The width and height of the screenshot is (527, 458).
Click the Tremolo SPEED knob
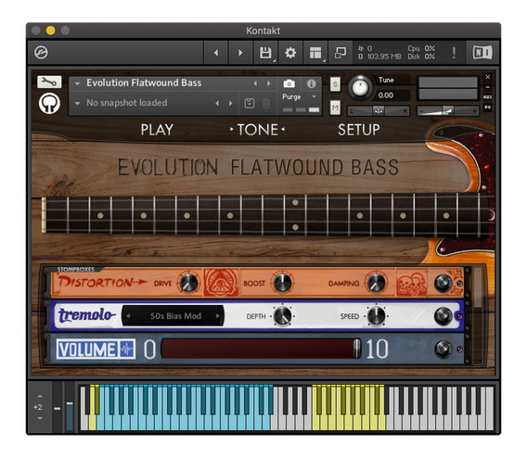(x=376, y=315)
